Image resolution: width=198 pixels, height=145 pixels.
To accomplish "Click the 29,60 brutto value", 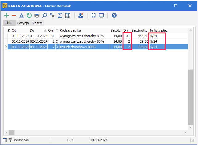I will [x=144, y=41].
